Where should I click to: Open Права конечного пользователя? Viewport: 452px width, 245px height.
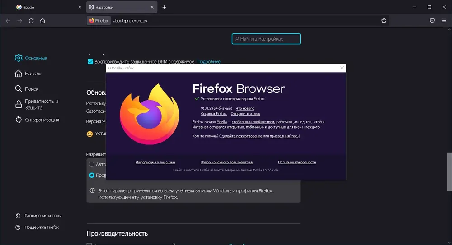226,162
